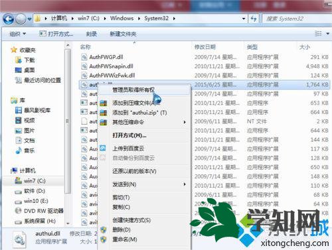Click the navigation pane scrollbar thumb
332x250 pixels.
point(68,121)
